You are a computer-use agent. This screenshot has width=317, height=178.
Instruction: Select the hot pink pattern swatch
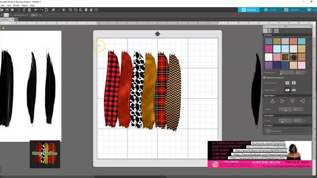tap(268, 49)
